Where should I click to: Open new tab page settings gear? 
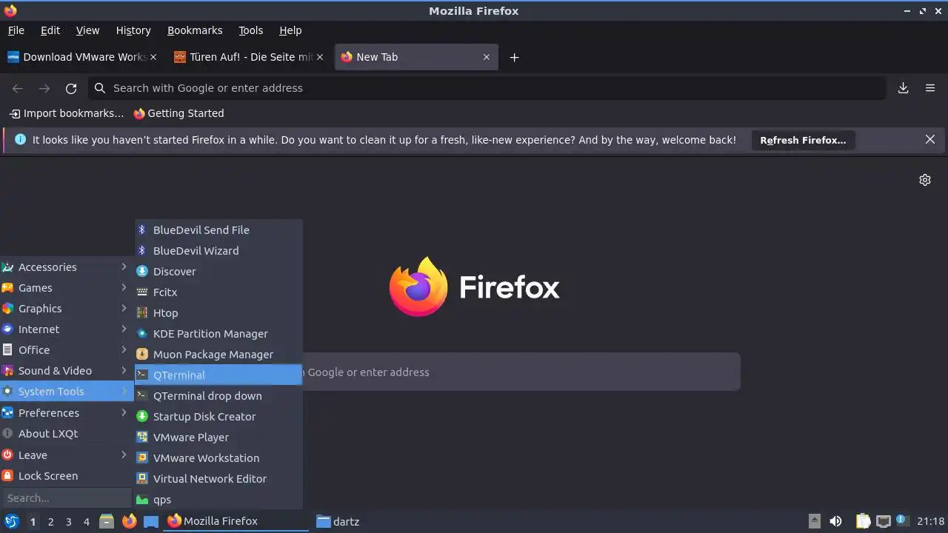925,180
